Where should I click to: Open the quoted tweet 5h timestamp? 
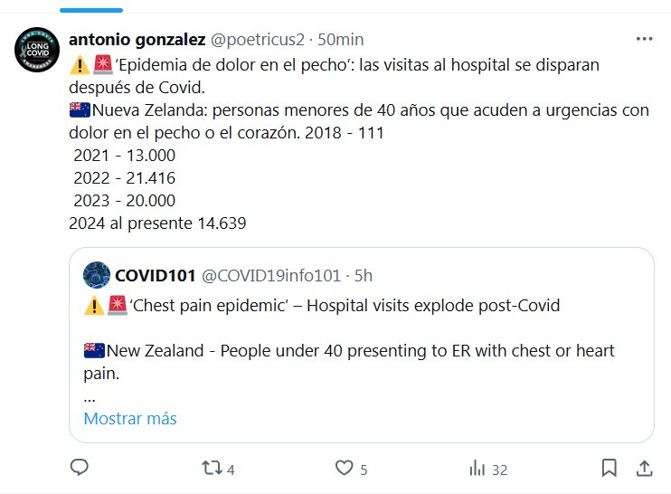pyautogui.click(x=364, y=275)
